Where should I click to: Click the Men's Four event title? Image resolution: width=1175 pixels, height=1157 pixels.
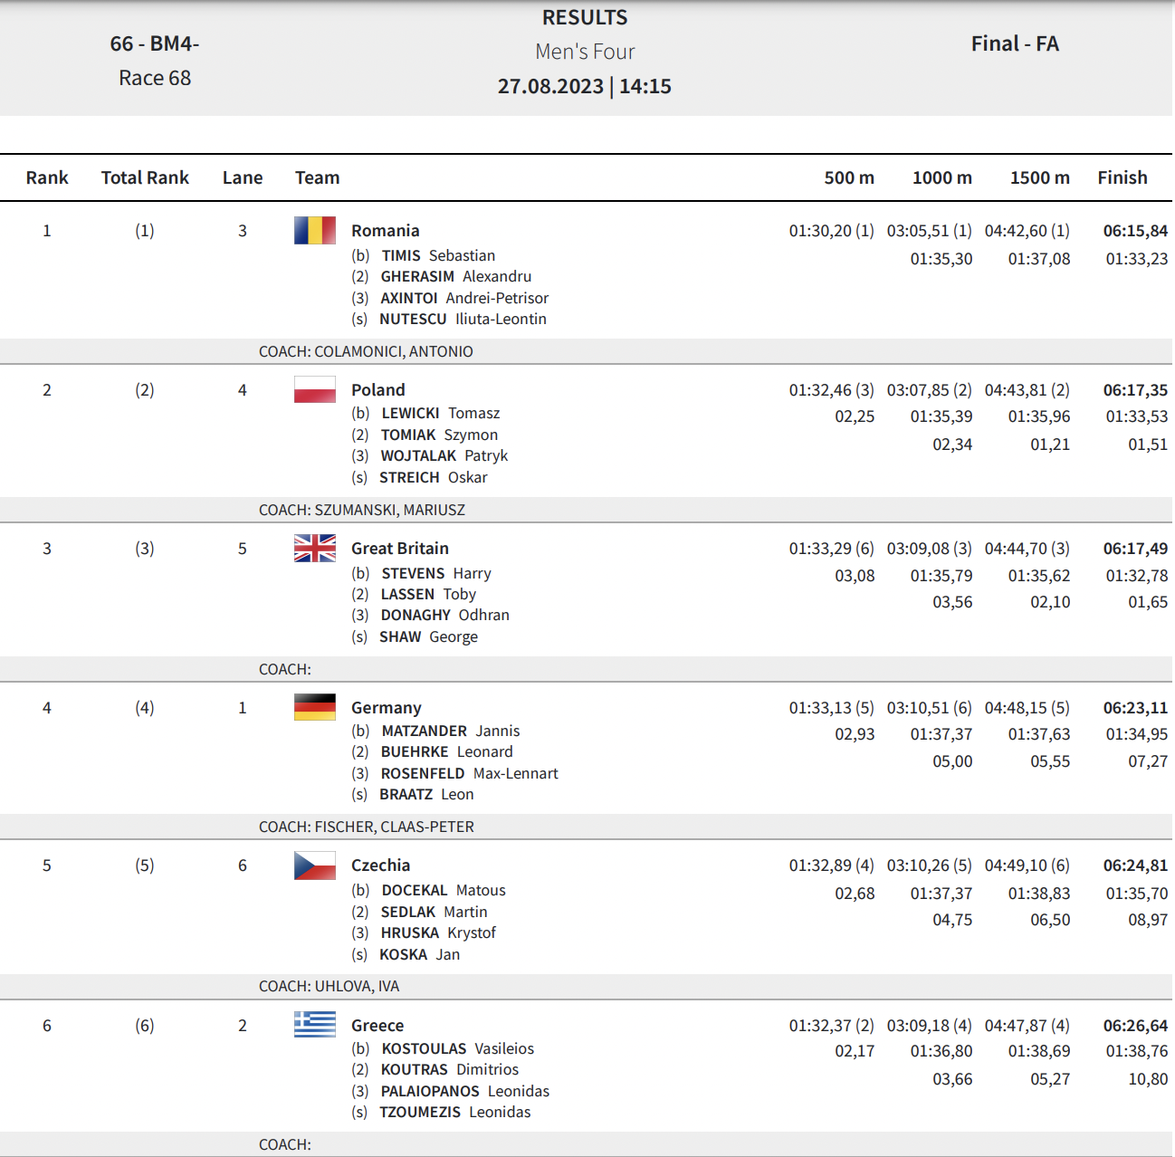point(585,52)
